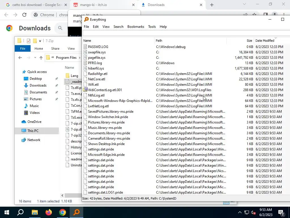The width and height of the screenshot is (290, 218).
Task: Go up one folder in Explorer
Action: click(41, 58)
